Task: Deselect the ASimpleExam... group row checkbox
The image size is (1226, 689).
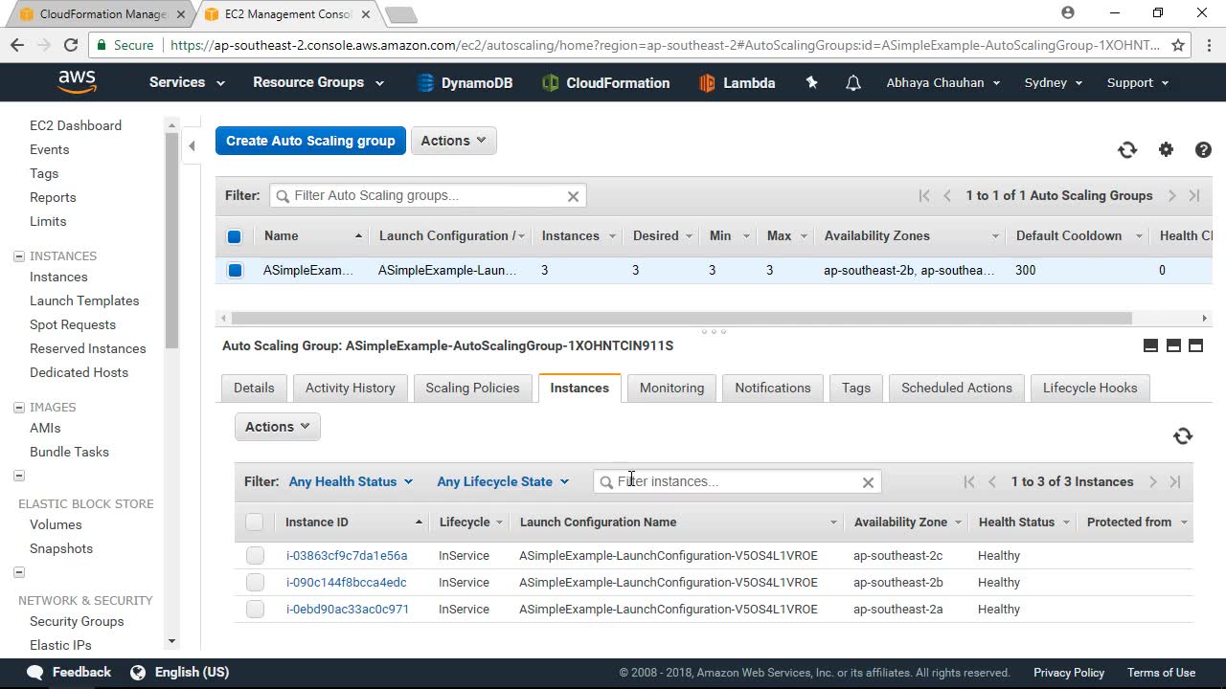Action: [235, 271]
